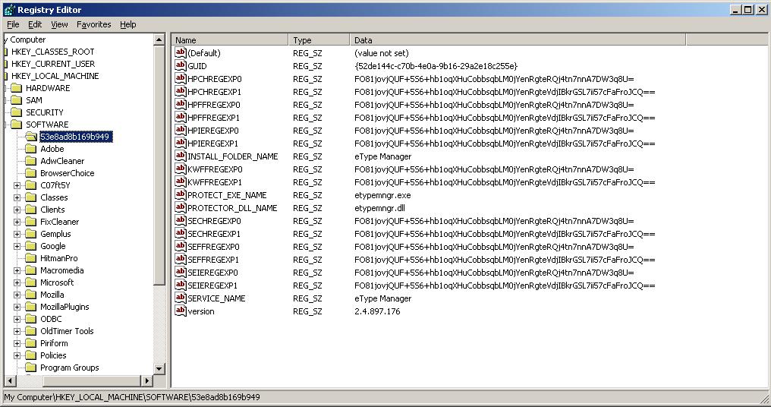Expand the Classes key node
Image resolution: width=771 pixels, height=407 pixels.
tap(17, 197)
